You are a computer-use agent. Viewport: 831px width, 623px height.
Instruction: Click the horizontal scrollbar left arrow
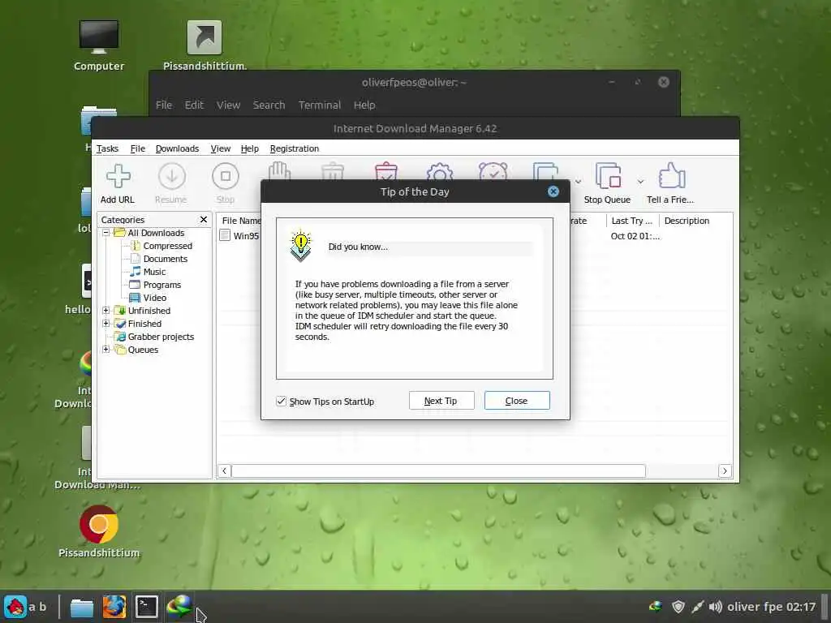pyautogui.click(x=224, y=470)
